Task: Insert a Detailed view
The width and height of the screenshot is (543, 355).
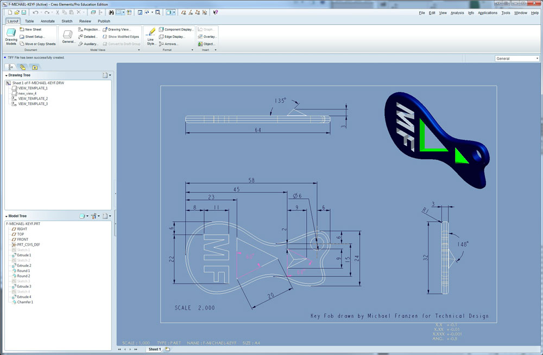Action: (88, 37)
